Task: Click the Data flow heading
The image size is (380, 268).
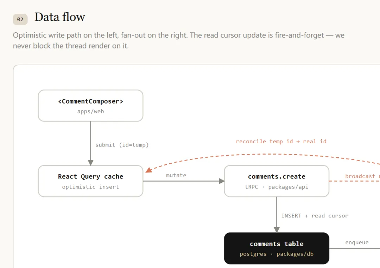Action: pos(59,17)
